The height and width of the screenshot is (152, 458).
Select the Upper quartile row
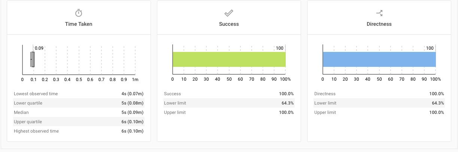79,122
